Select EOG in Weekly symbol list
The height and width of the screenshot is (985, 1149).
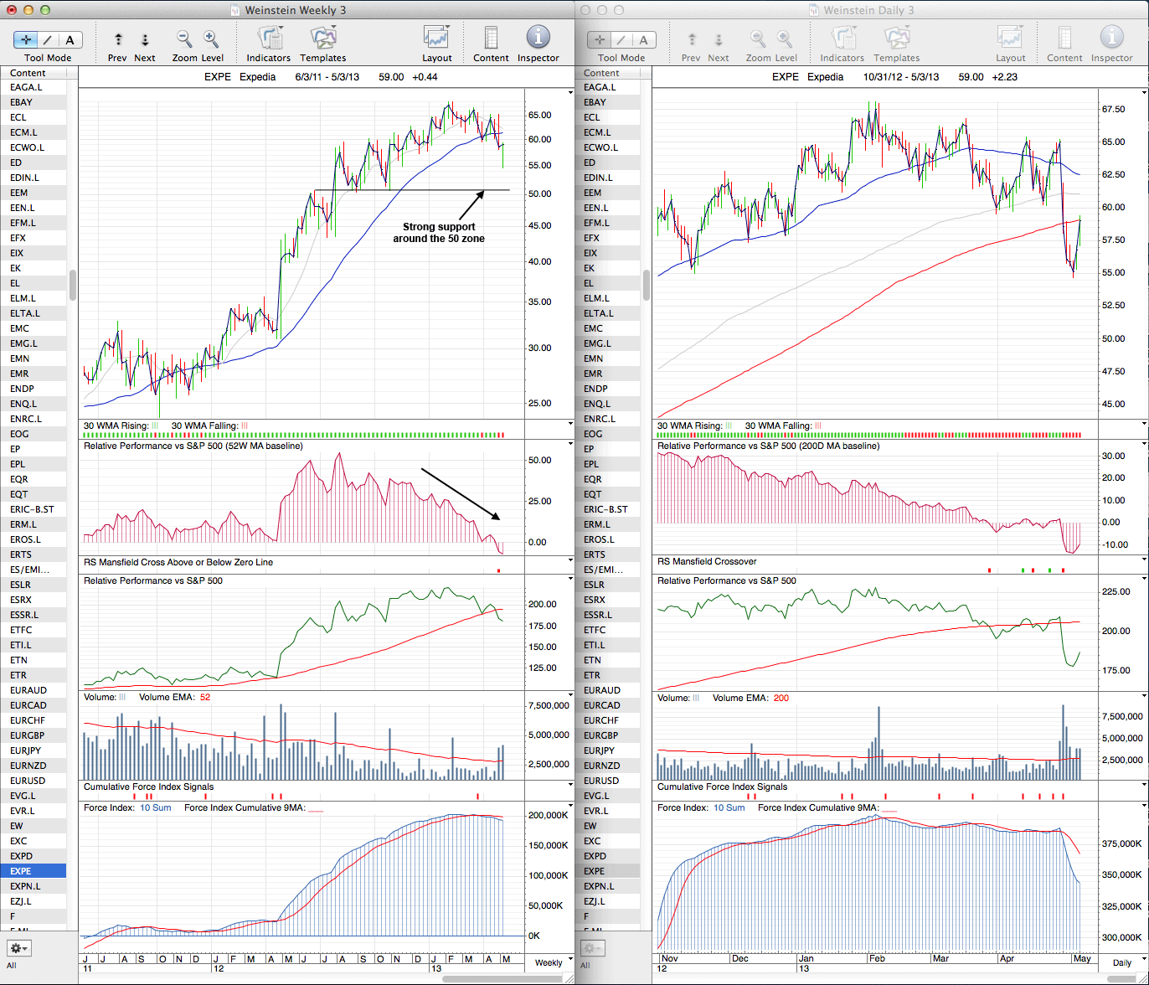[33, 434]
